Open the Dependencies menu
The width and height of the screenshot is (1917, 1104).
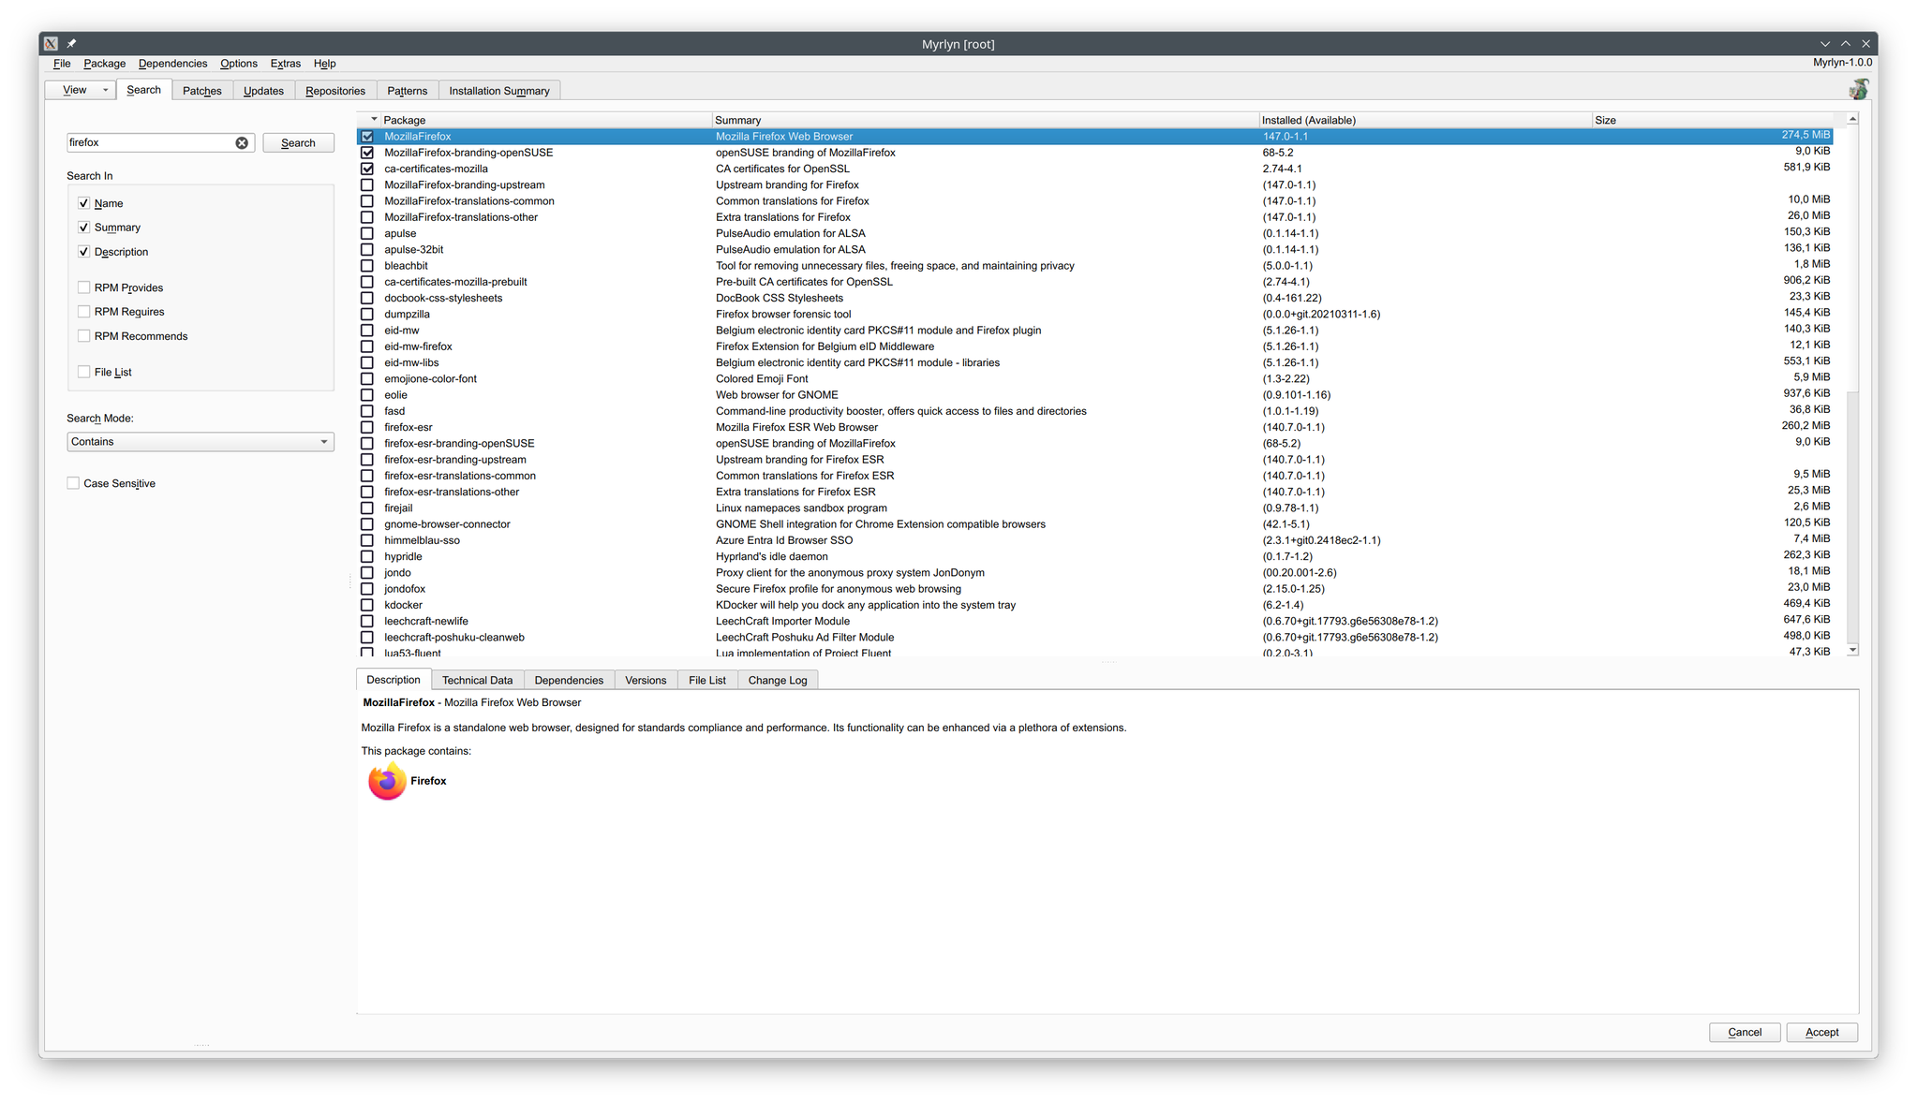click(x=172, y=64)
